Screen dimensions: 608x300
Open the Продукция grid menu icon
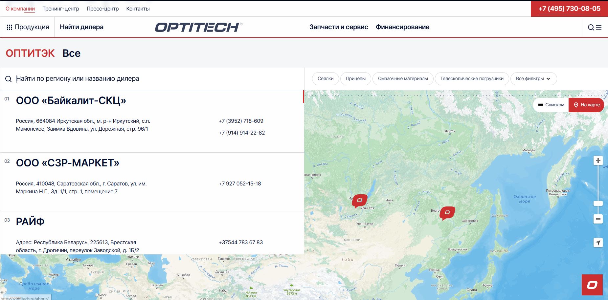pos(10,27)
